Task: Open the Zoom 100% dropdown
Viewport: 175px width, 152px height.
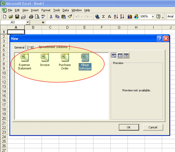Action: (153, 17)
